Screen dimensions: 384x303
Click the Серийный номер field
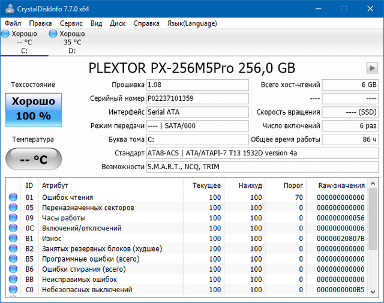point(197,98)
